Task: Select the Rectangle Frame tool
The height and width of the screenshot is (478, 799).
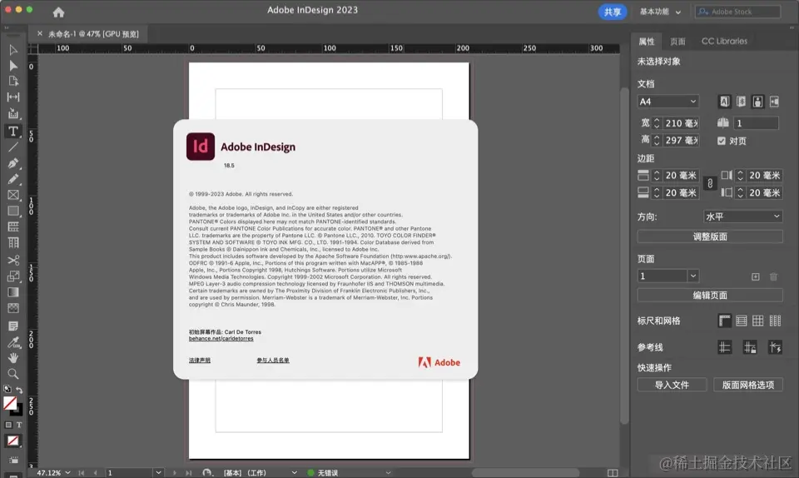Action: click(13, 195)
